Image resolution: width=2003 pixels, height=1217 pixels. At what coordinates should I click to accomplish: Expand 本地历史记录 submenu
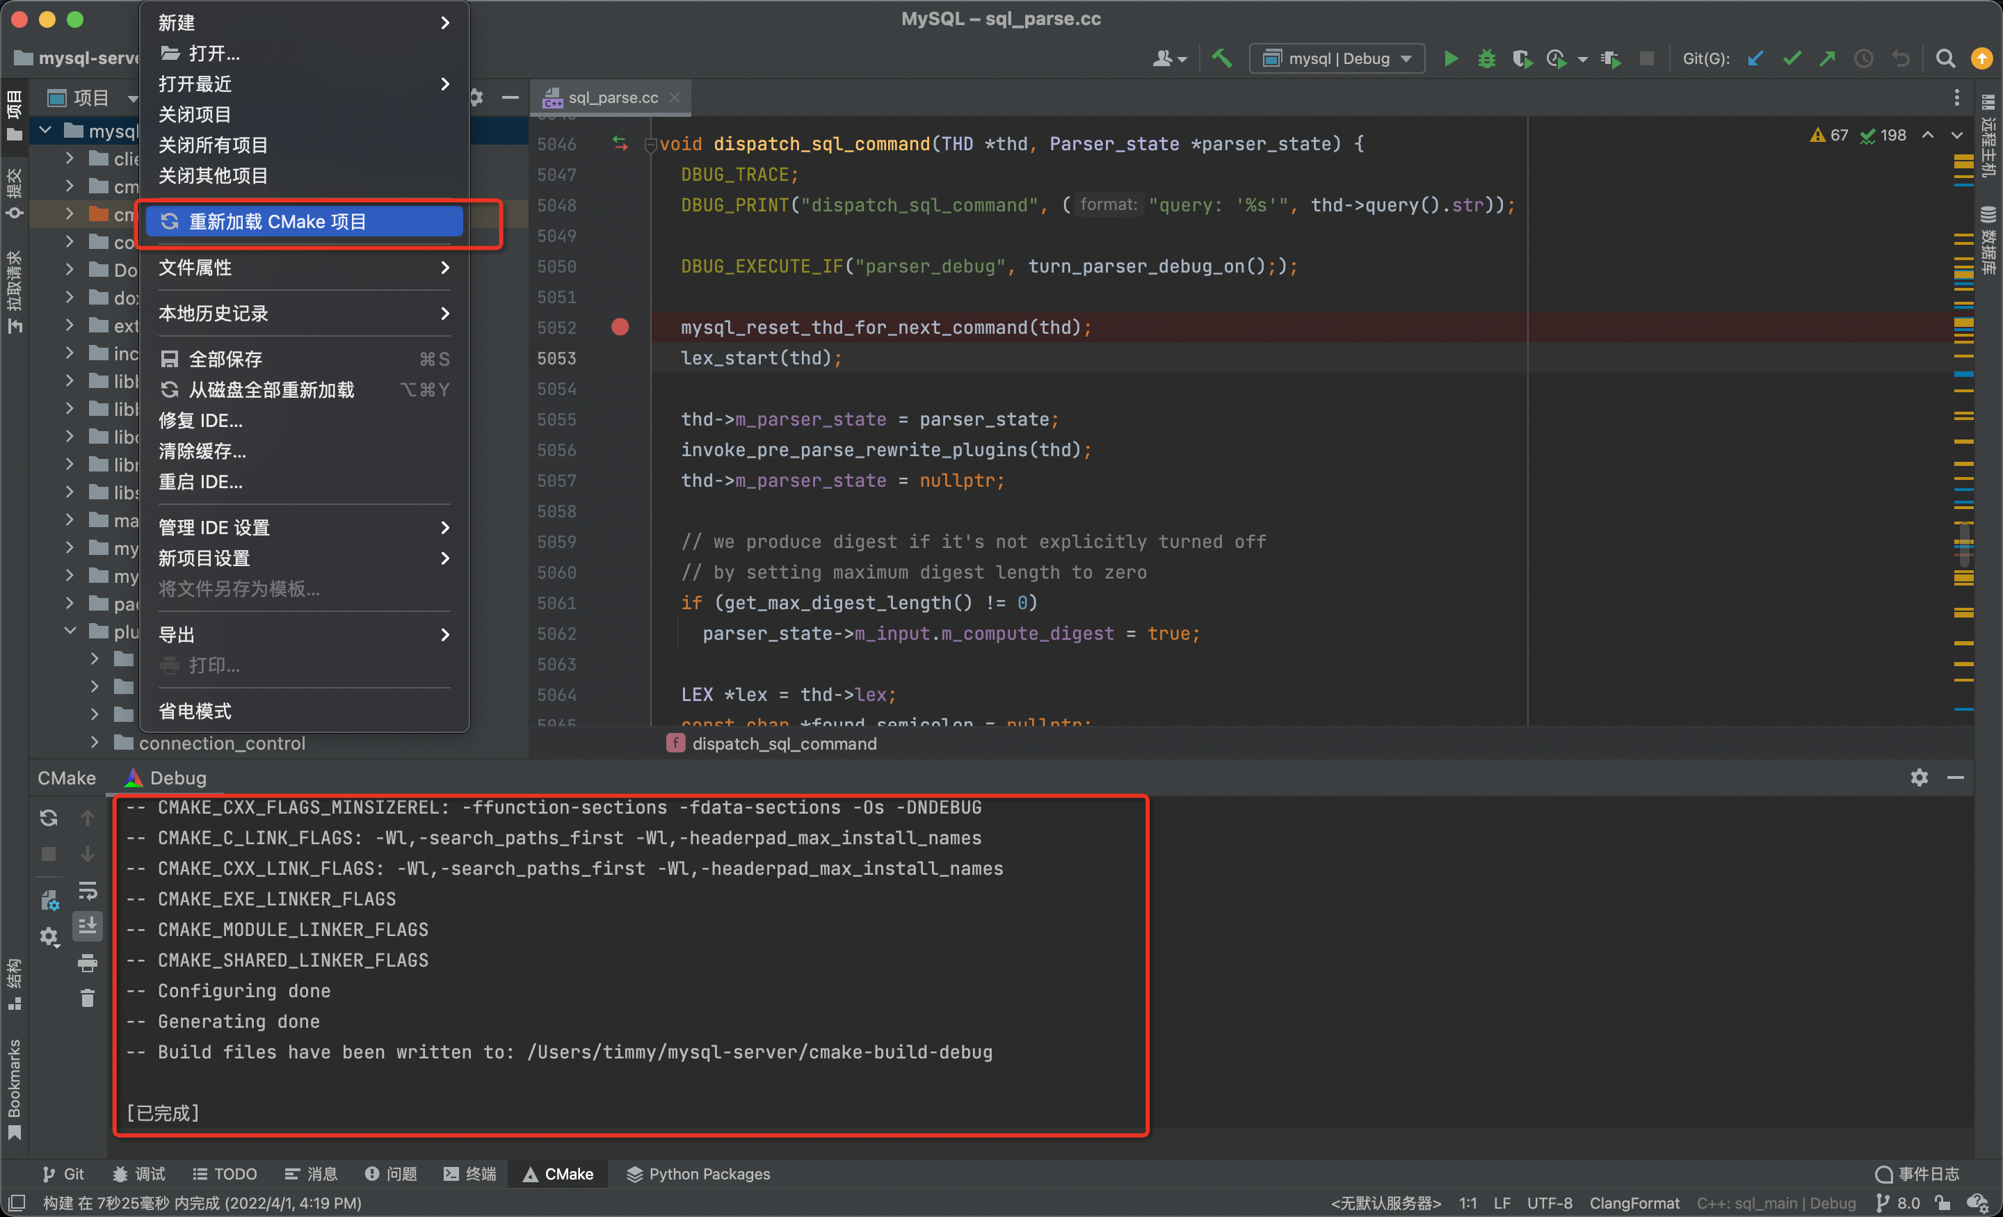coord(304,313)
